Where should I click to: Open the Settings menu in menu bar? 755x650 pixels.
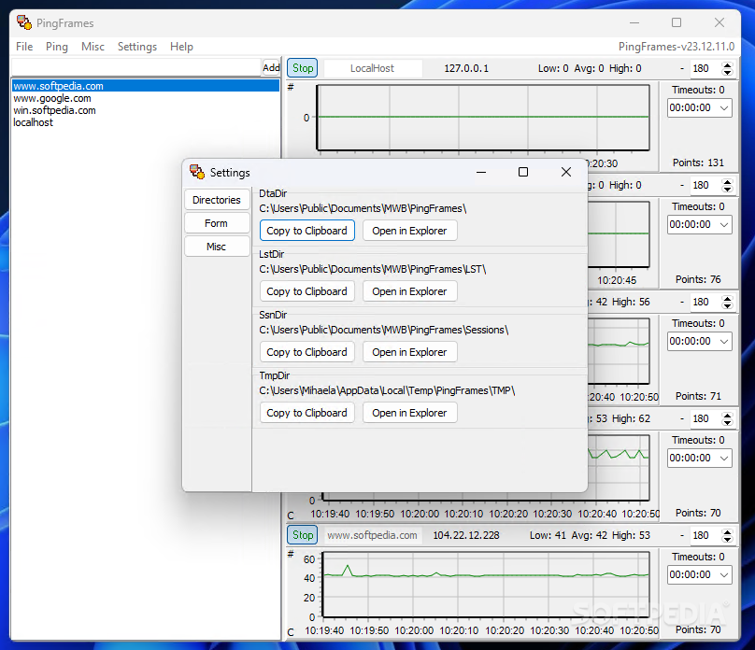click(137, 47)
